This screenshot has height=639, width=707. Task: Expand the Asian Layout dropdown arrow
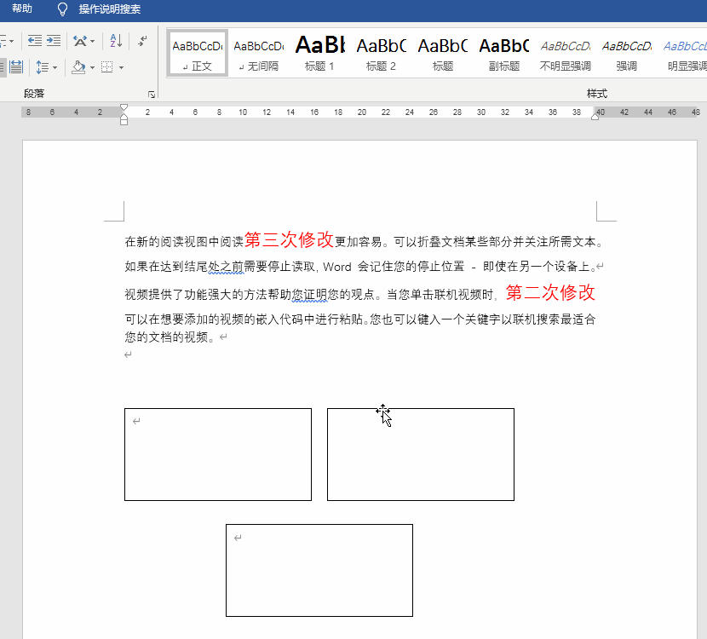[x=93, y=42]
